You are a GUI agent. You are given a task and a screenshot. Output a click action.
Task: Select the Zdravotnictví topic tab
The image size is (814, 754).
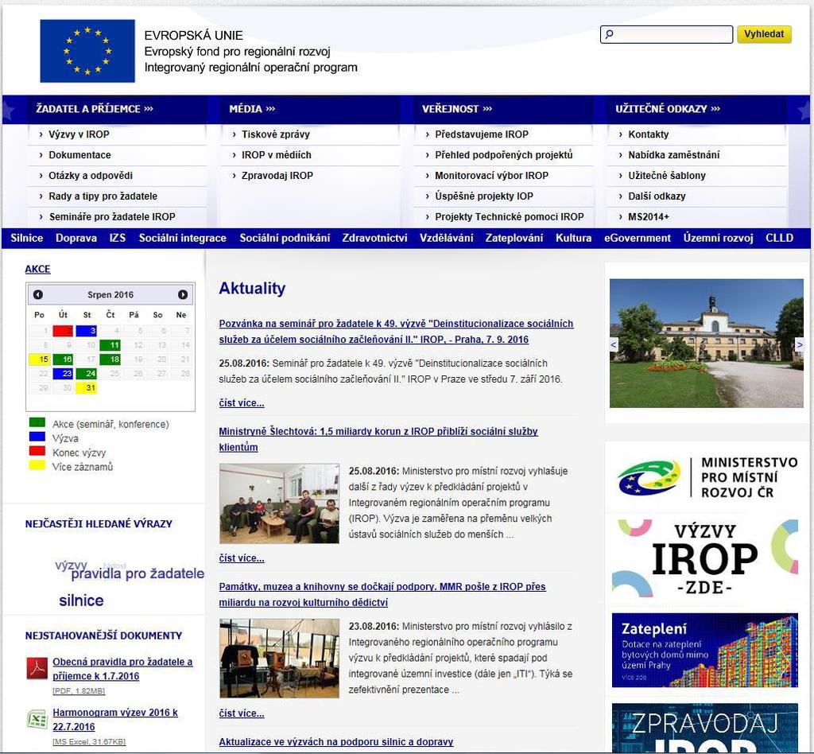click(375, 238)
